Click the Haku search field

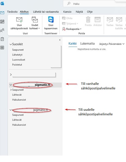click(95, 4)
